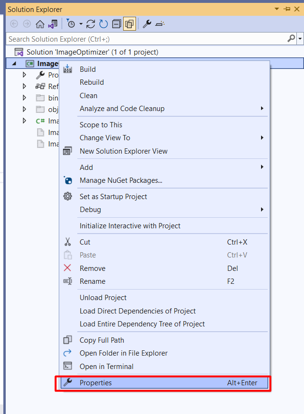
Task: Select Manage NuGet Packages...
Action: point(165,180)
